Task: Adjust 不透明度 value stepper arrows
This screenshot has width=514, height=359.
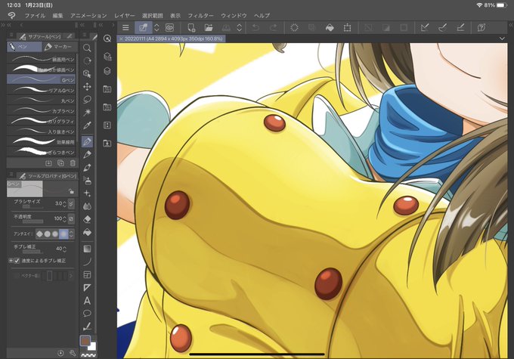Action: [x=64, y=218]
